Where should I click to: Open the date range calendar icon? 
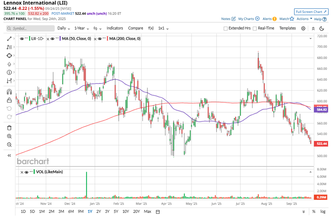158,212
